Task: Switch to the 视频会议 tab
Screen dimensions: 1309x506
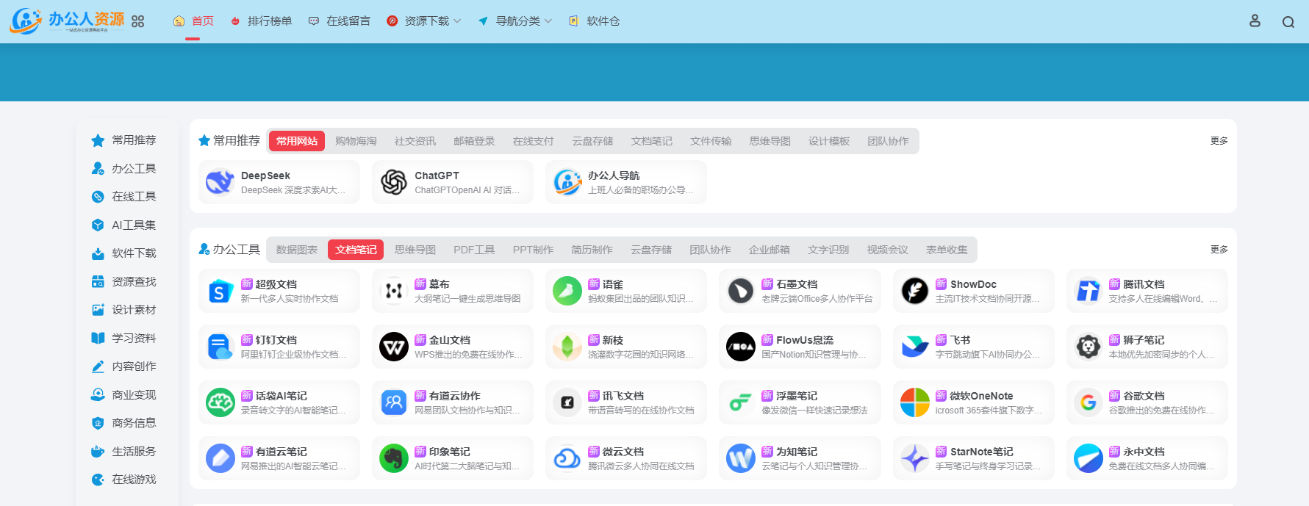Action: tap(887, 250)
